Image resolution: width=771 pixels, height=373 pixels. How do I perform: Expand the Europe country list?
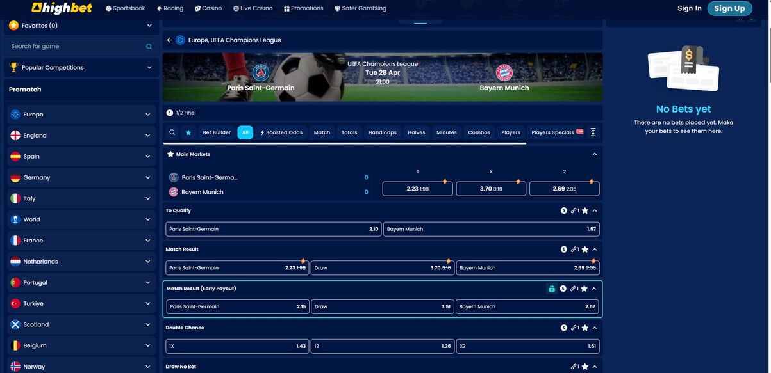(x=148, y=115)
